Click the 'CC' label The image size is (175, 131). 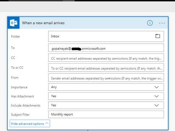[13, 58]
